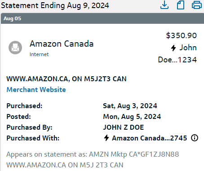The width and height of the screenshot is (204, 171).
Task: Click the Aug 05 date header bar
Action: pyautogui.click(x=102, y=18)
